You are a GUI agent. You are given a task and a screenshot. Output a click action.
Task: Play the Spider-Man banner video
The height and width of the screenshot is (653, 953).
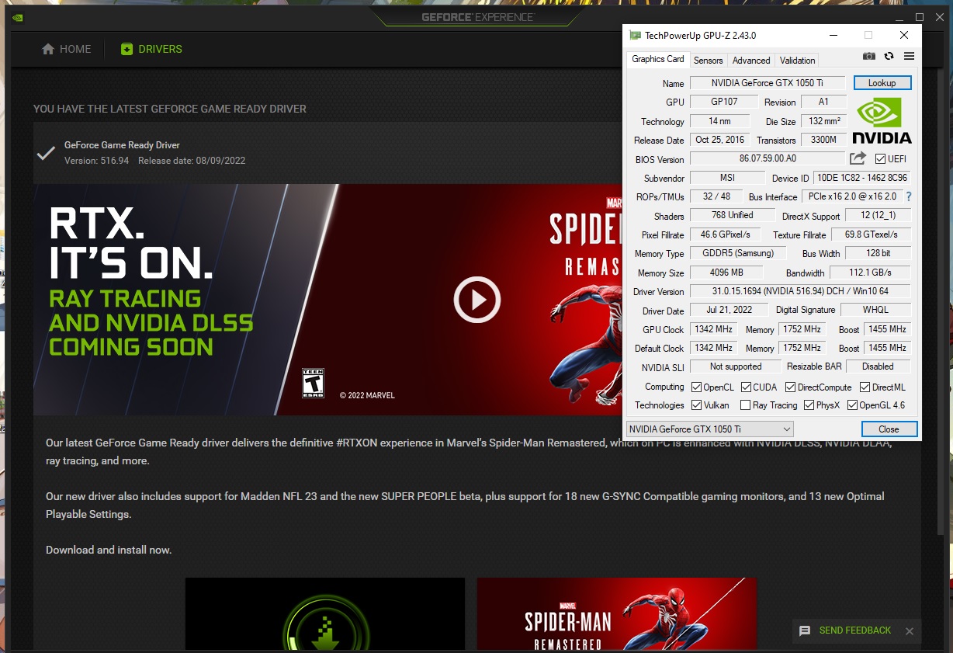pos(476,300)
